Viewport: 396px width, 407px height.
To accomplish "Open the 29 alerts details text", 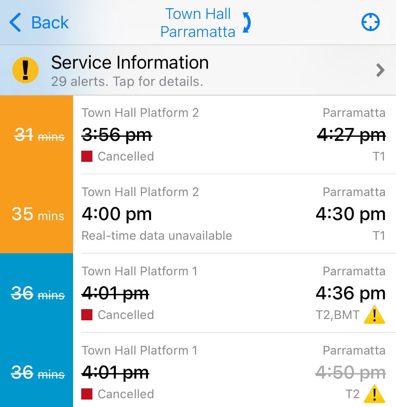I will click(x=127, y=82).
